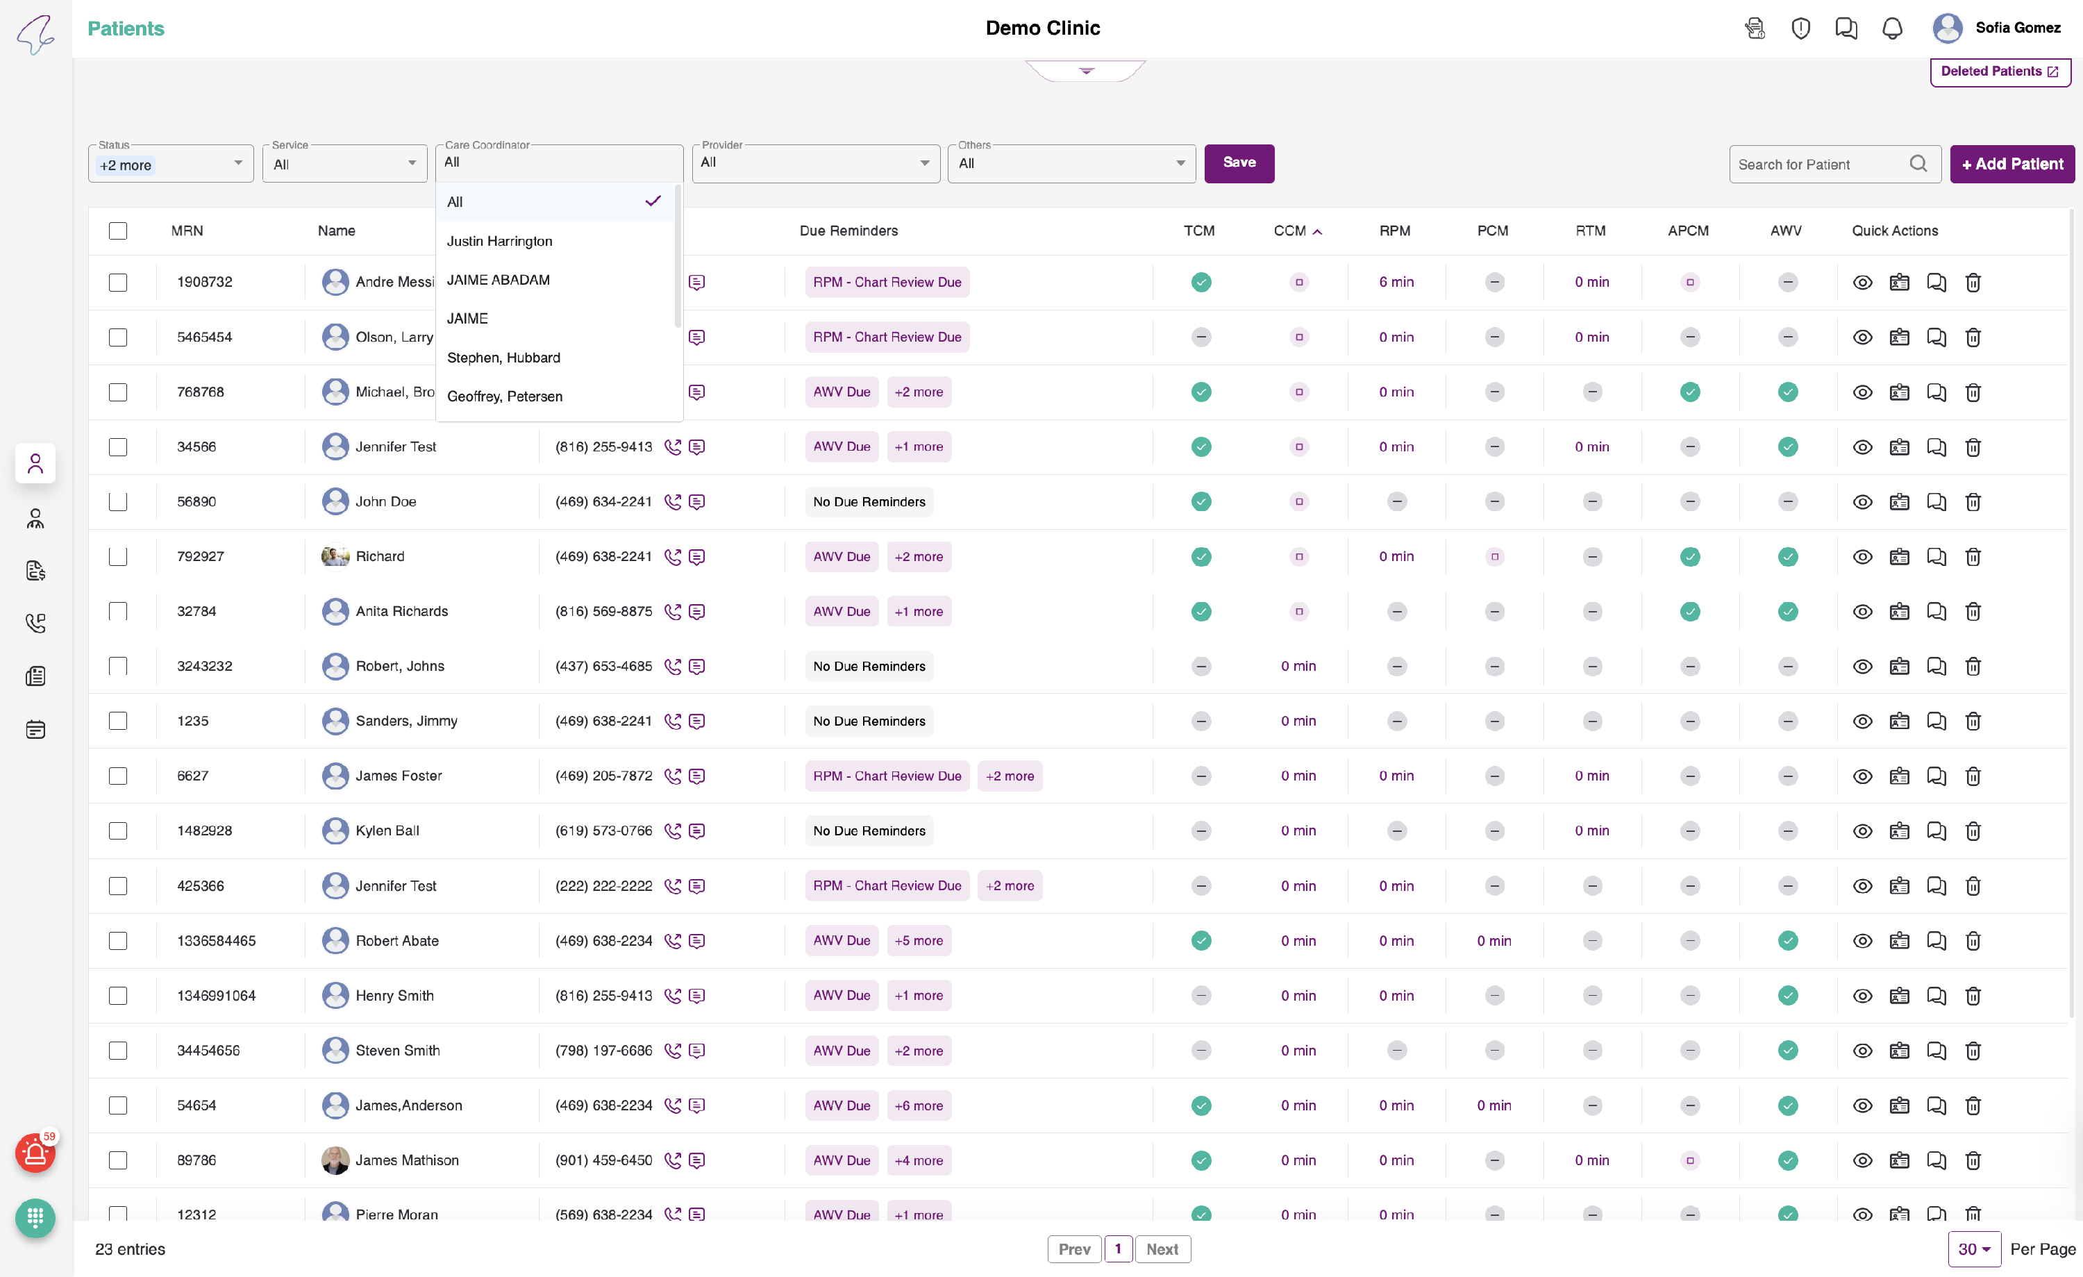Expand the Provider filter dropdown
Screen dimensions: 2083x1277
coord(815,163)
